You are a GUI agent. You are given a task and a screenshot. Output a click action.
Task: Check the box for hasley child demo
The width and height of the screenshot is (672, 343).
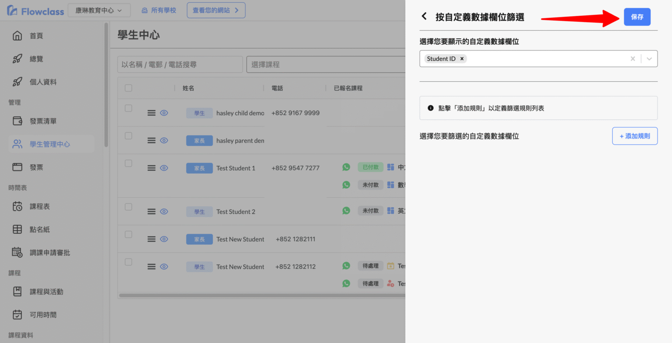point(129,108)
